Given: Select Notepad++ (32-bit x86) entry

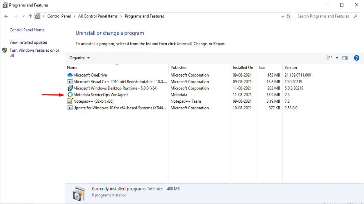Looking at the screenshot, I should click(93, 101).
